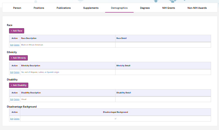Delete the not Hispanic ethnicity row
Viewport: 219px width, 130px height.
pyautogui.click(x=17, y=72)
